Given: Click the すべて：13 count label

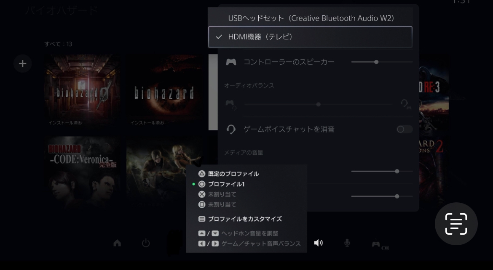Looking at the screenshot, I should (58, 44).
